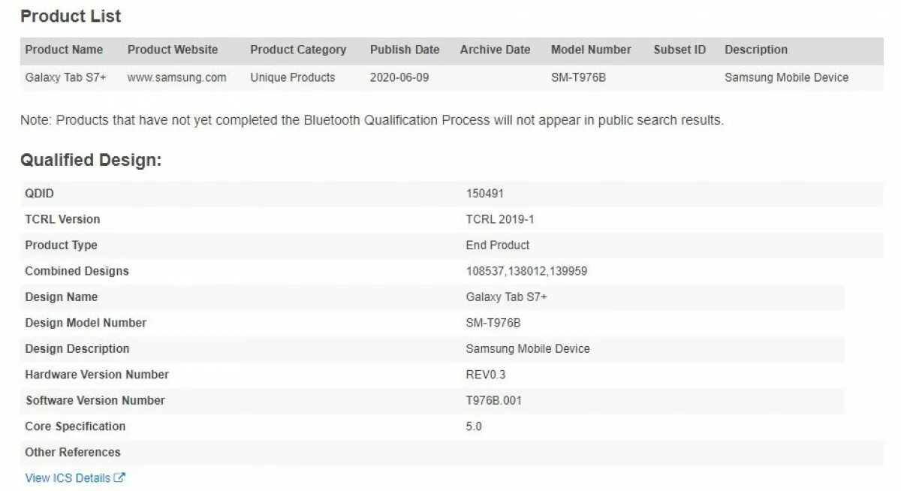Click the Product Category column header
The image size is (901, 491).
(x=298, y=50)
